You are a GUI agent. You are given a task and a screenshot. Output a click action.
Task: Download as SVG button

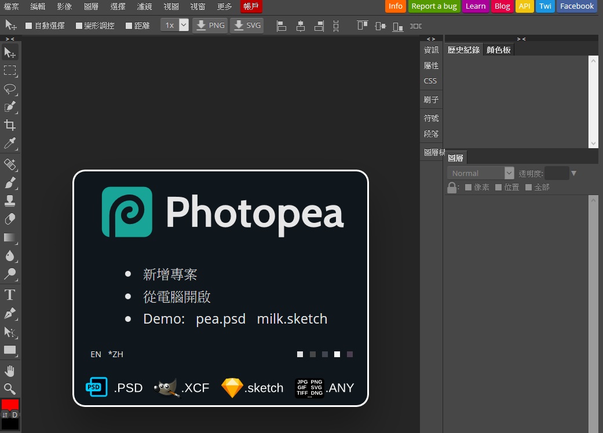click(247, 25)
